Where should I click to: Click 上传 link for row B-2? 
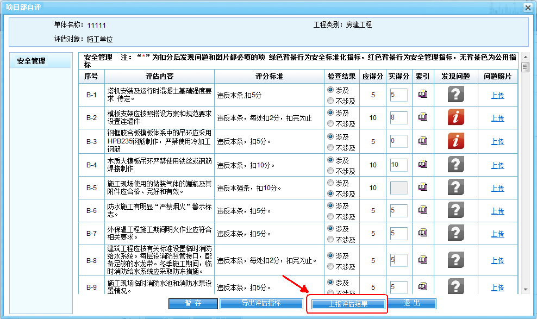[x=497, y=118]
